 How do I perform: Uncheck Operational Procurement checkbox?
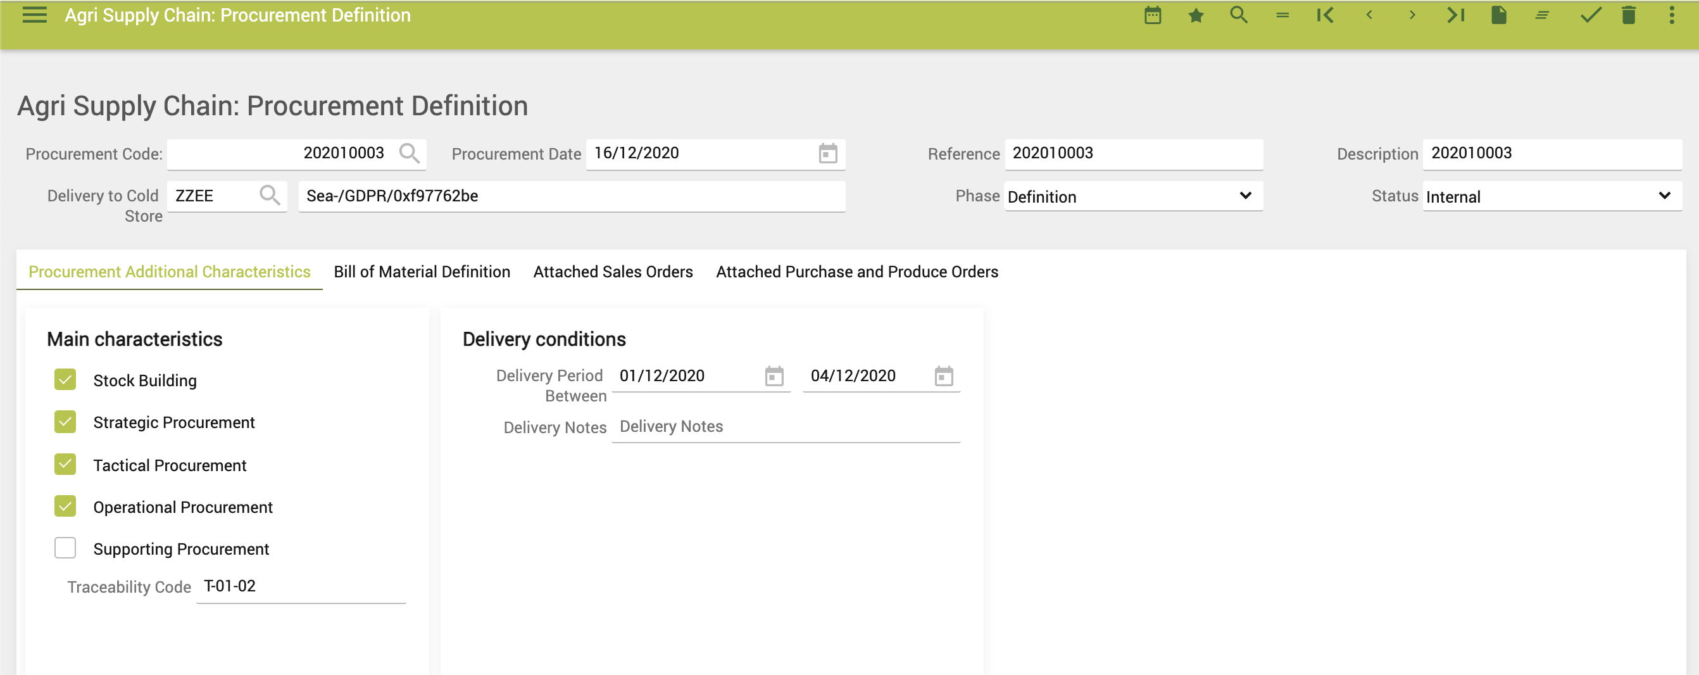coord(65,506)
